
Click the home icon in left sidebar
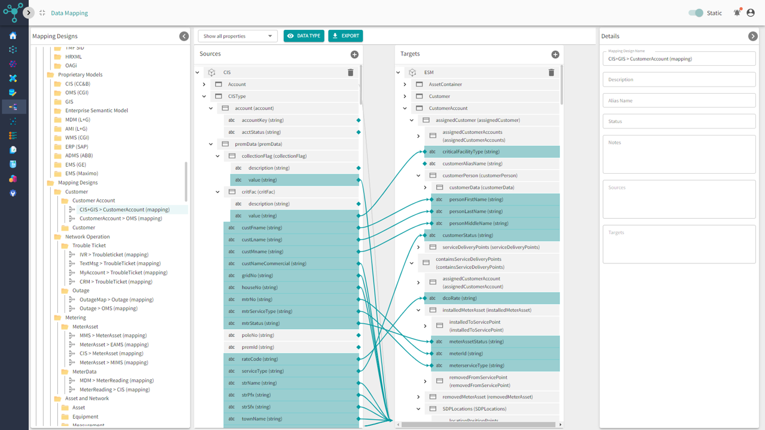(13, 36)
